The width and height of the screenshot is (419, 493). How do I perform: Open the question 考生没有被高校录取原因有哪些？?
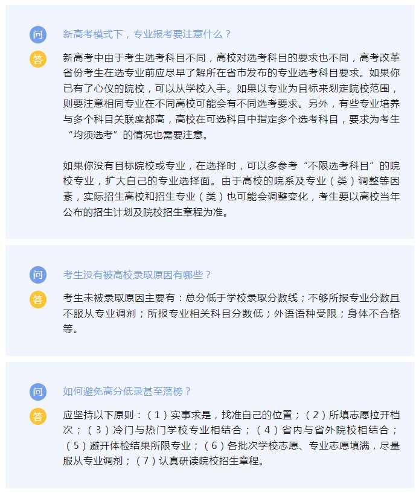137,275
